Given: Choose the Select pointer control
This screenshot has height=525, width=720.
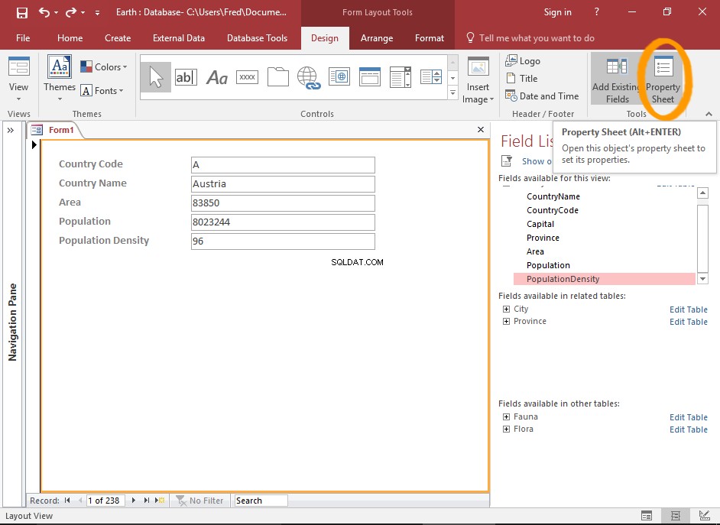Looking at the screenshot, I should point(156,77).
